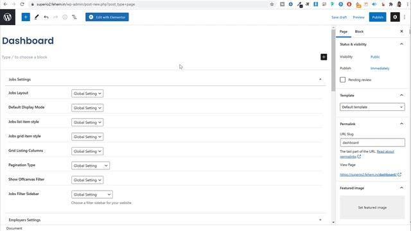Open the Grid Listing Columns dropdown
Screen dimensions: 411x231
coord(87,151)
